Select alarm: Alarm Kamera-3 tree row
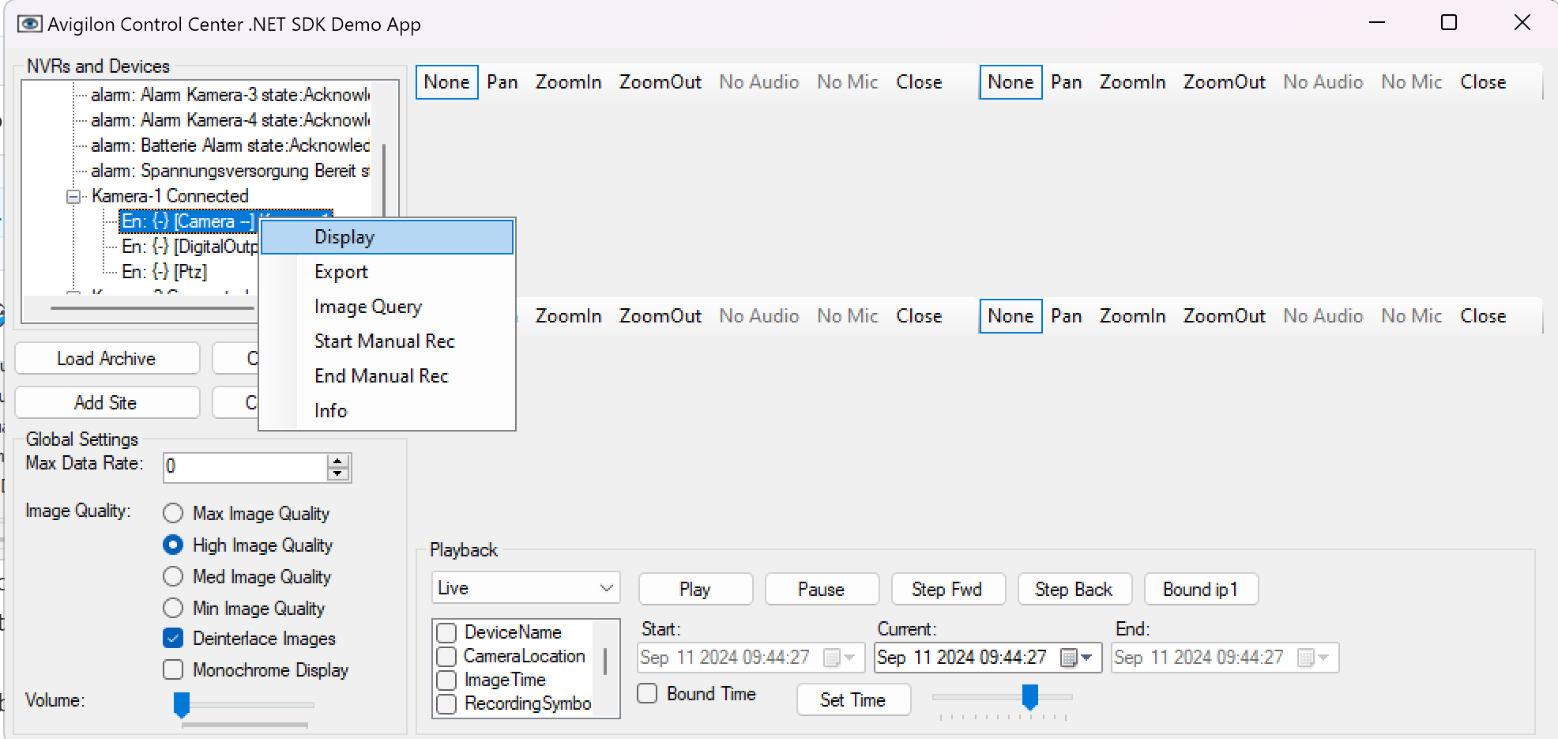The width and height of the screenshot is (1558, 739). point(230,95)
